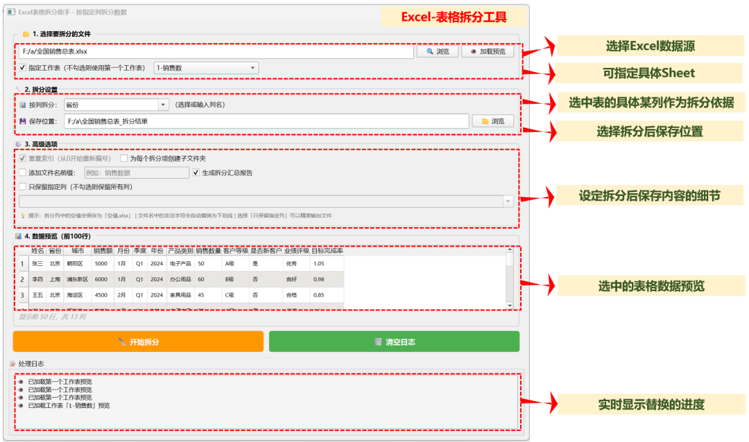Click the 浏览 button beside the save location
Viewport: 749px width, 442px height.
pyautogui.click(x=493, y=121)
